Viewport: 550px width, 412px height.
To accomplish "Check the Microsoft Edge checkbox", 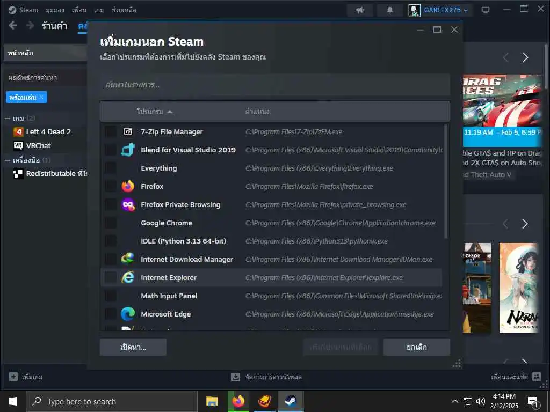I will [x=111, y=314].
